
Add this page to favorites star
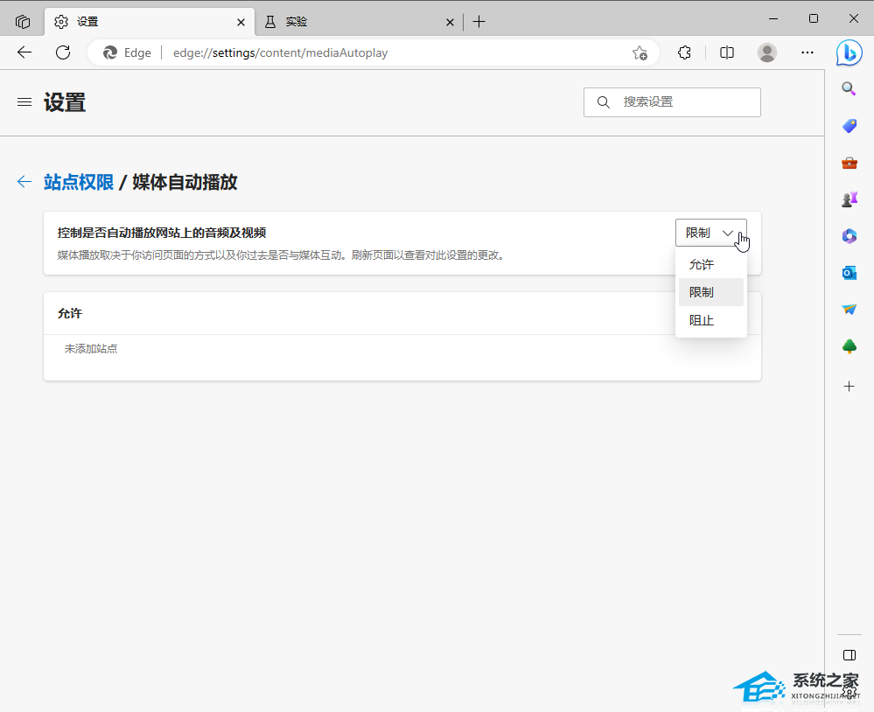[640, 52]
